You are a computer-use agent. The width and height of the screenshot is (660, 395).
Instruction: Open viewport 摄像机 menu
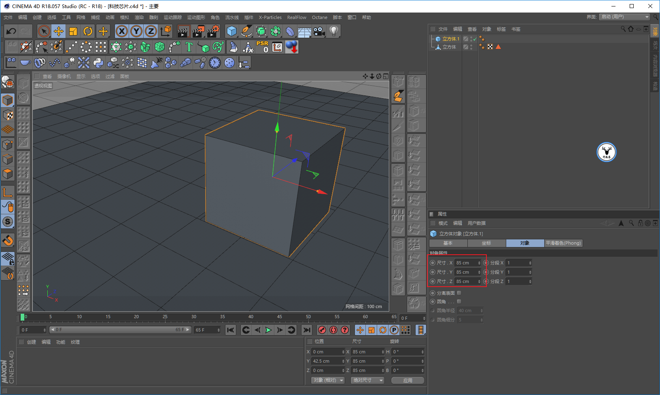[x=64, y=76]
